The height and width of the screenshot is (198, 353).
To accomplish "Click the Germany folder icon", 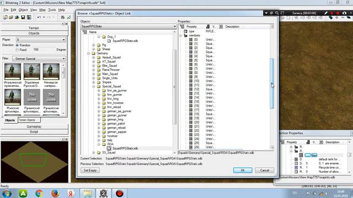I will [x=94, y=53].
